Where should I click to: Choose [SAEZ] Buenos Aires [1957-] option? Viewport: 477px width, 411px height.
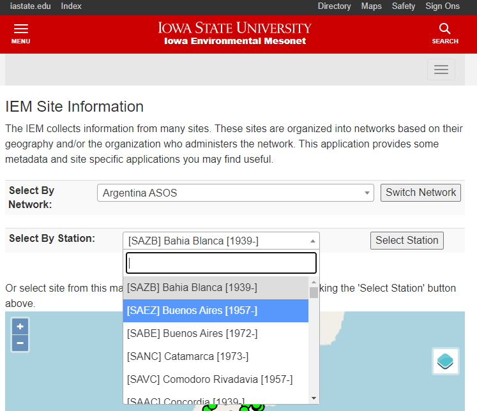(x=216, y=311)
